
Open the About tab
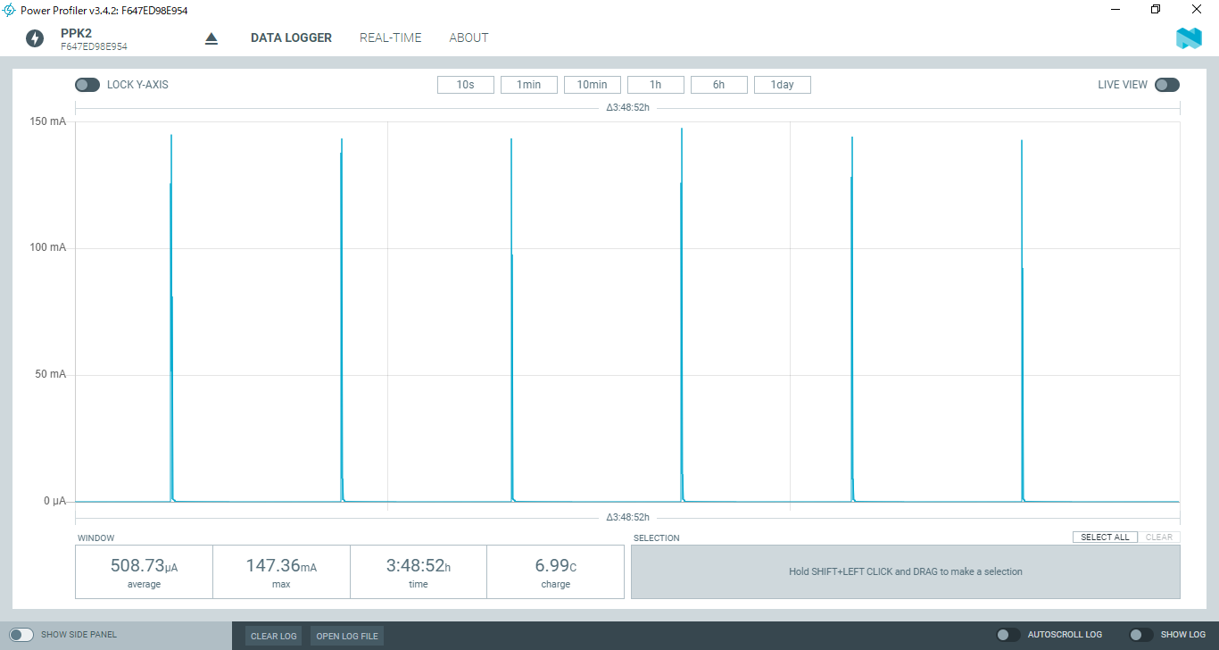tap(469, 37)
